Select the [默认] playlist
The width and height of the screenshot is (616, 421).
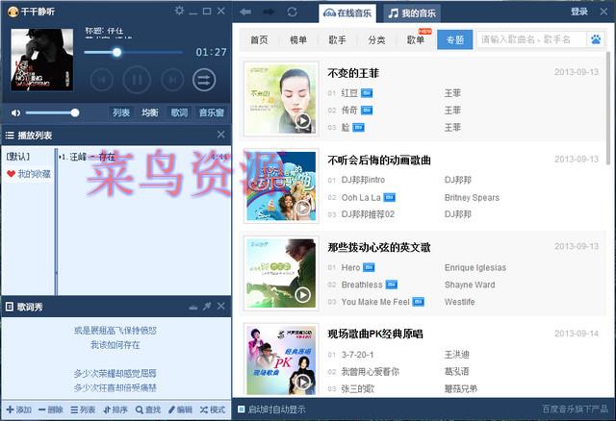(18, 157)
